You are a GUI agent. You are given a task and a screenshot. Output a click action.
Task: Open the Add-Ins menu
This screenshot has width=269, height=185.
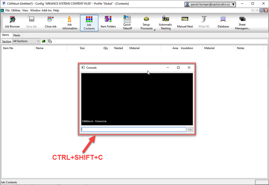[46, 10]
